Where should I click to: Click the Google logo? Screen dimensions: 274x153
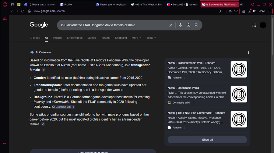(39, 25)
